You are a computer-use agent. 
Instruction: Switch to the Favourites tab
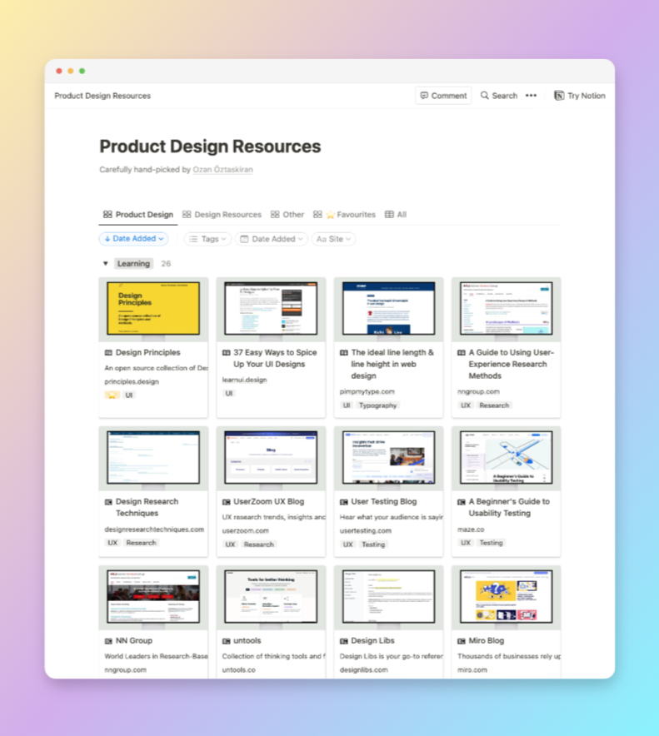[x=344, y=215]
